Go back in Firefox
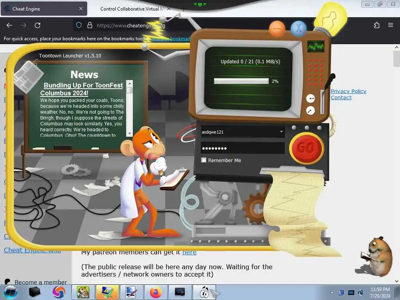This screenshot has width=400, height=300. pos(9,25)
